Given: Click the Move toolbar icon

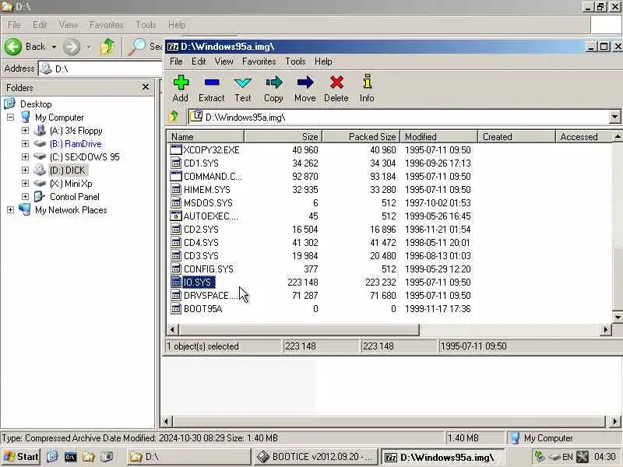Looking at the screenshot, I should (305, 83).
